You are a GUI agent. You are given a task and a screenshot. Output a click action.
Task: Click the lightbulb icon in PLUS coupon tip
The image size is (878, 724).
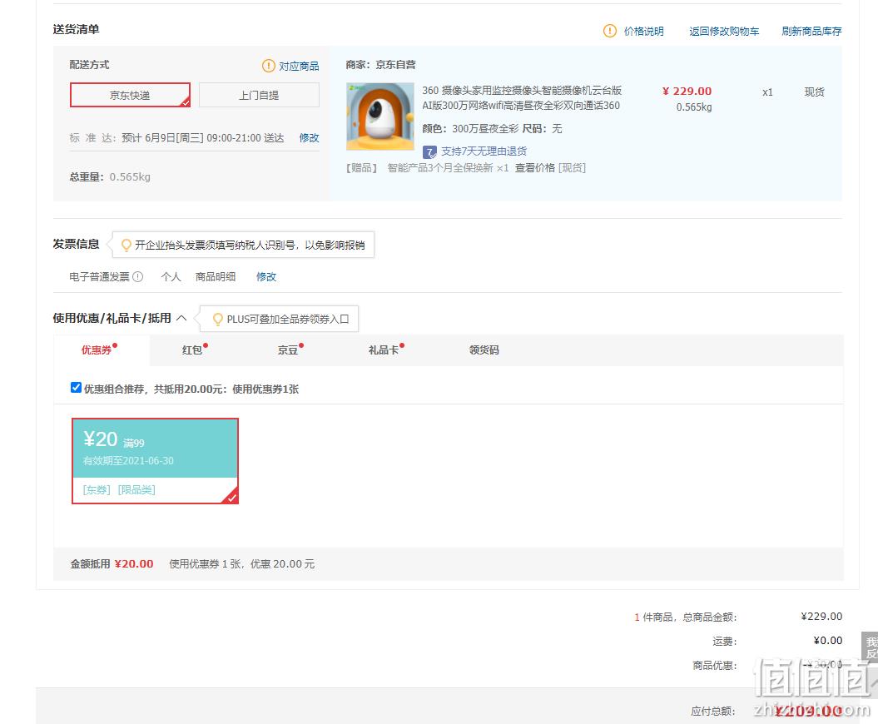[218, 320]
